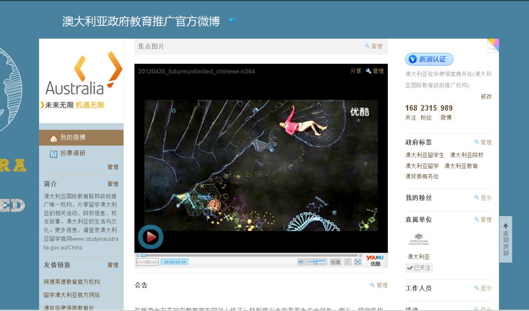This screenshot has height=311, width=529.
Task: Click the wrench icon beside 焦点图片 管理
Action: [x=367, y=46]
